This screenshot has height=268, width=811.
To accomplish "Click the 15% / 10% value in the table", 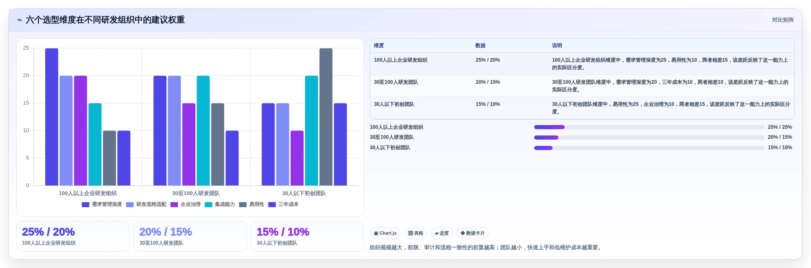I will tap(488, 104).
